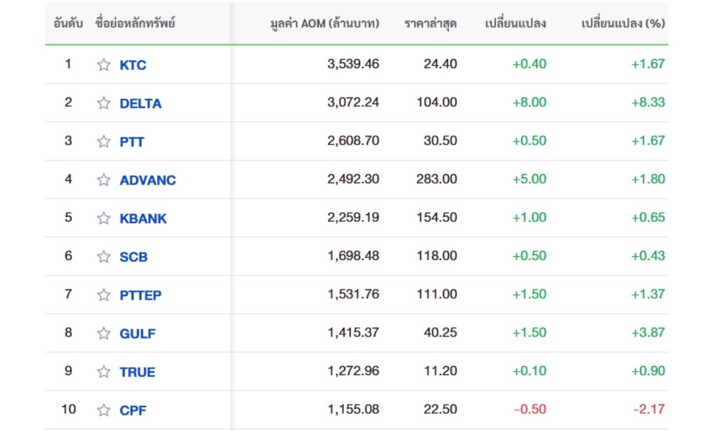Sort by มูลค่า AOM (ล้านบาท) column header

325,23
